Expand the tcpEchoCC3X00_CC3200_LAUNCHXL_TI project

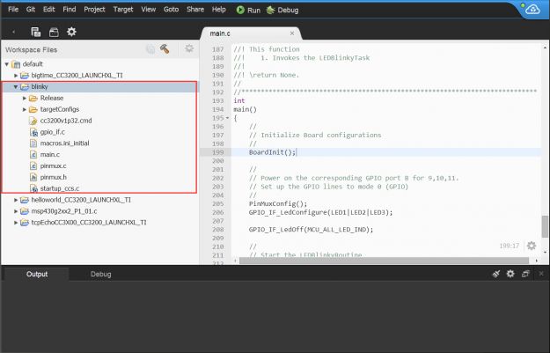pyautogui.click(x=16, y=223)
